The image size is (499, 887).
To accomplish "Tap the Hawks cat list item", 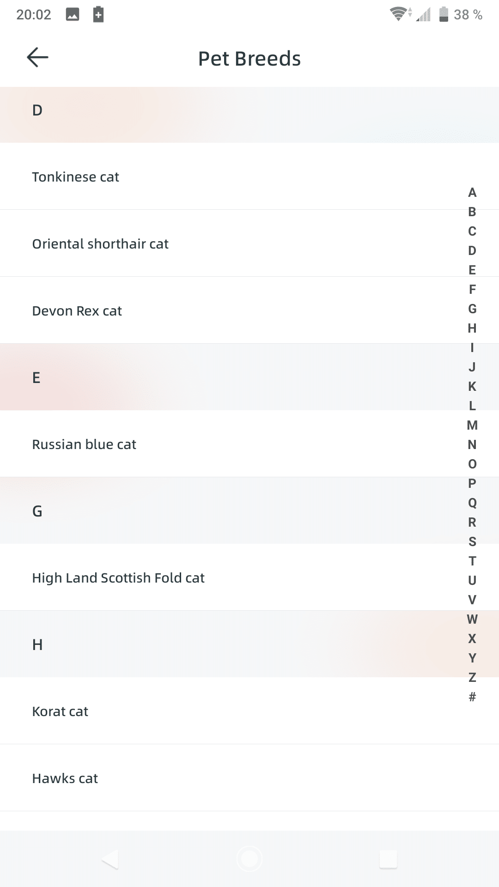I will pos(65,778).
